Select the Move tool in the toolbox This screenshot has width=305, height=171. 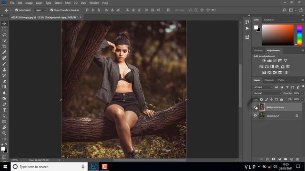click(4, 23)
